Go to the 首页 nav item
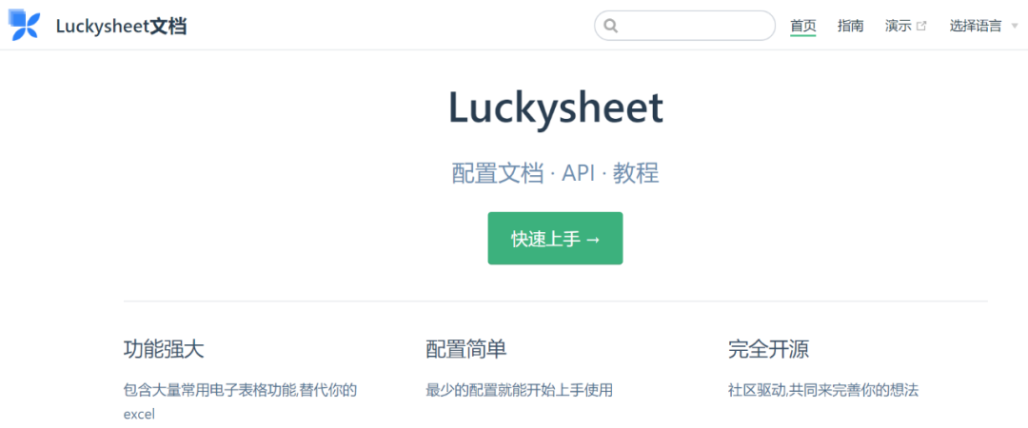The width and height of the screenshot is (1028, 428). tap(803, 27)
